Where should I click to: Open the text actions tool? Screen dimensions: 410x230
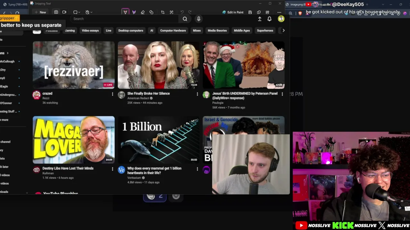pos(171,12)
